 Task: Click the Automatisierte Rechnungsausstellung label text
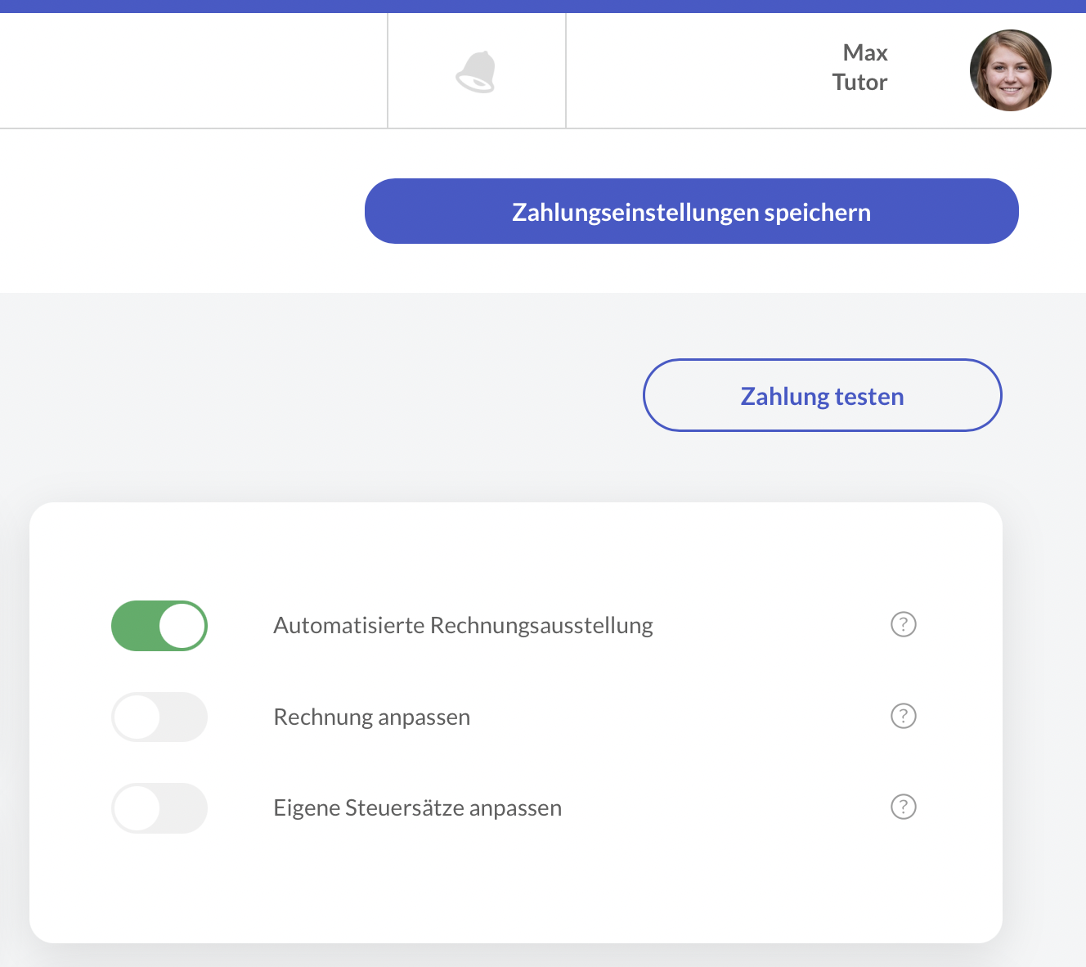click(x=463, y=626)
